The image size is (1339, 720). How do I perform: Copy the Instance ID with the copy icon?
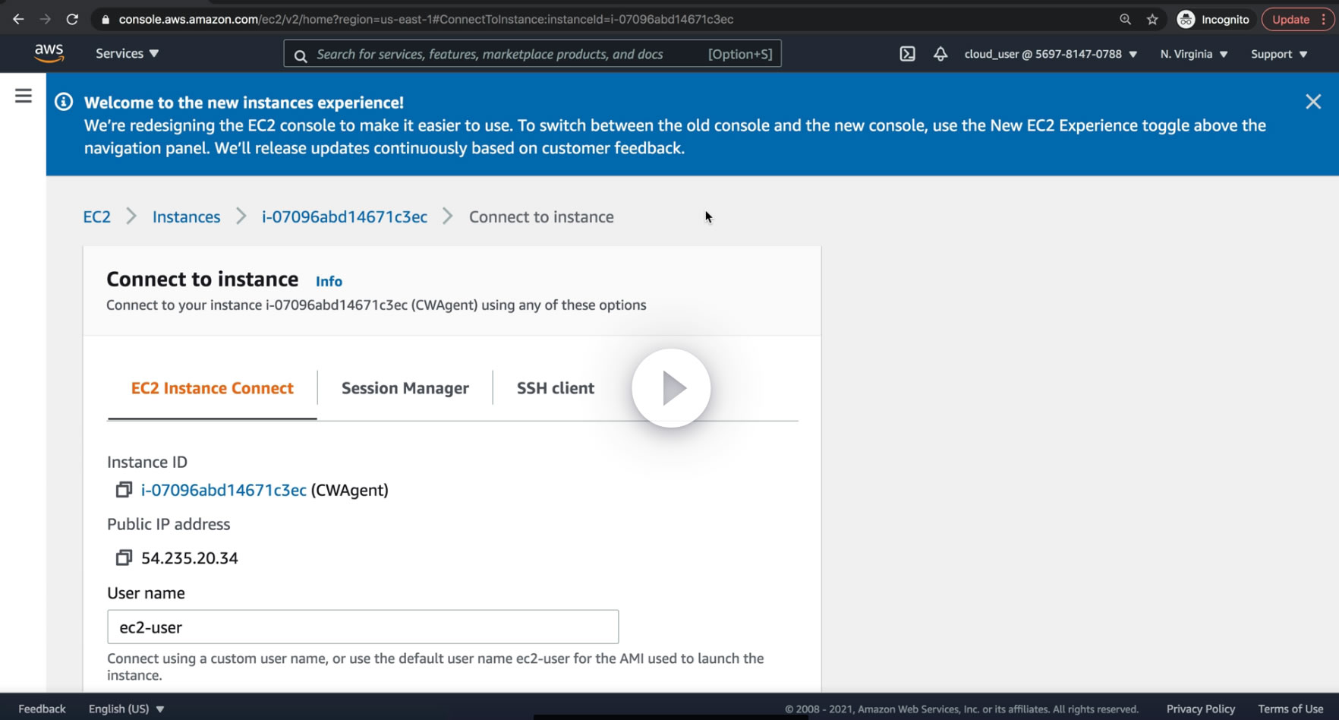(x=124, y=490)
